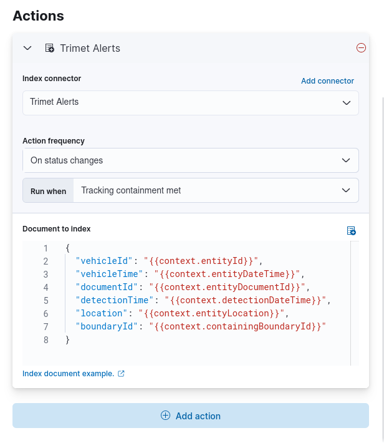Click the external link icon beside example

(x=122, y=374)
